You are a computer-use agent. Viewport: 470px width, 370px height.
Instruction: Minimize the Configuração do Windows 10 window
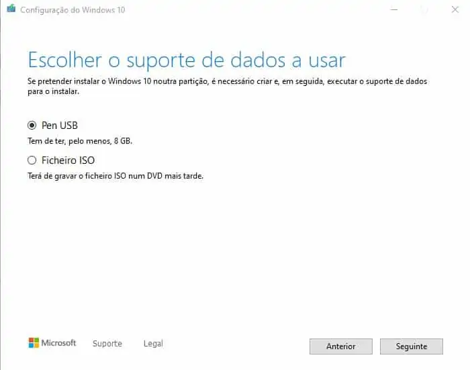click(394, 9)
